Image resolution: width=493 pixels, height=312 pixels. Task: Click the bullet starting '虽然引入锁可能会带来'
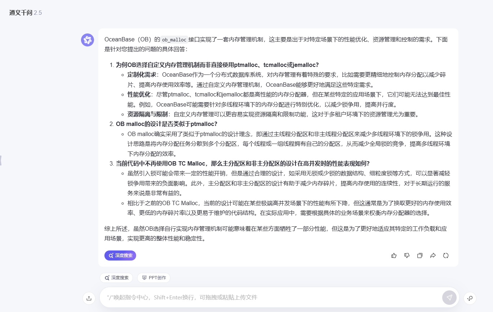click(x=289, y=183)
